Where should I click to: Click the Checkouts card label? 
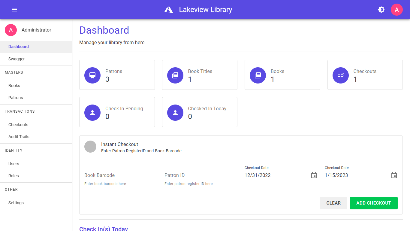click(x=365, y=71)
